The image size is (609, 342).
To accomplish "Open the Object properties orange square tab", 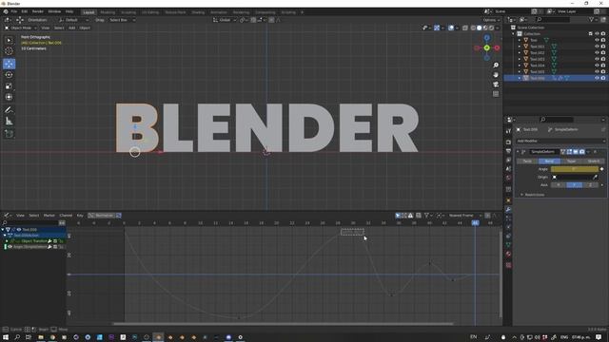I will coord(508,200).
